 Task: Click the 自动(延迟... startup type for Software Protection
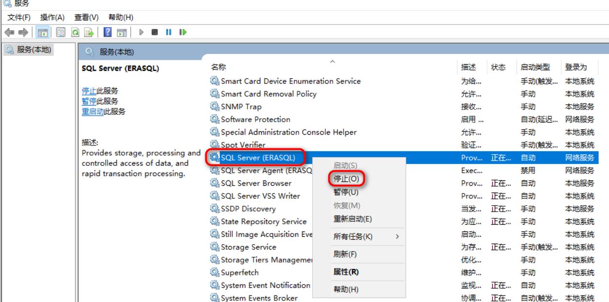coord(539,120)
